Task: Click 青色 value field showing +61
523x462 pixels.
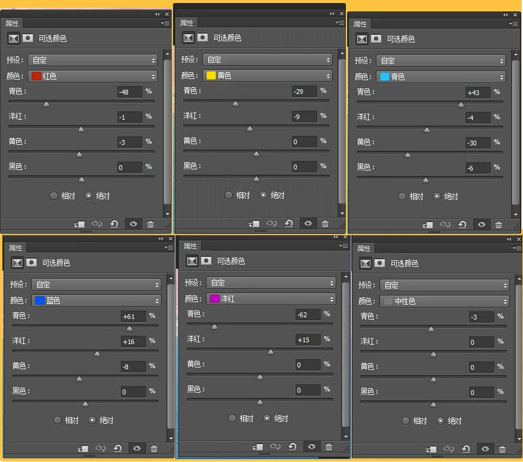Action: click(133, 317)
